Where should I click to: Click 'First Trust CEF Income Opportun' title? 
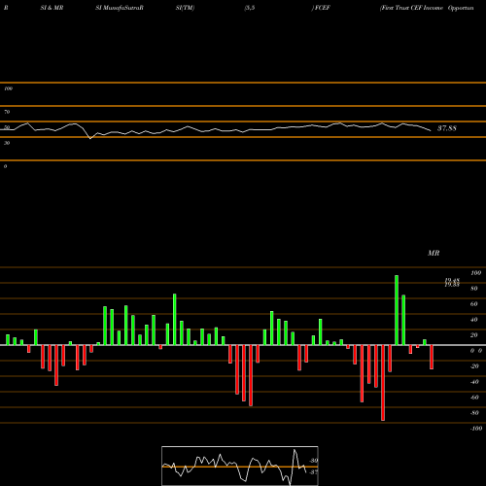click(x=427, y=8)
